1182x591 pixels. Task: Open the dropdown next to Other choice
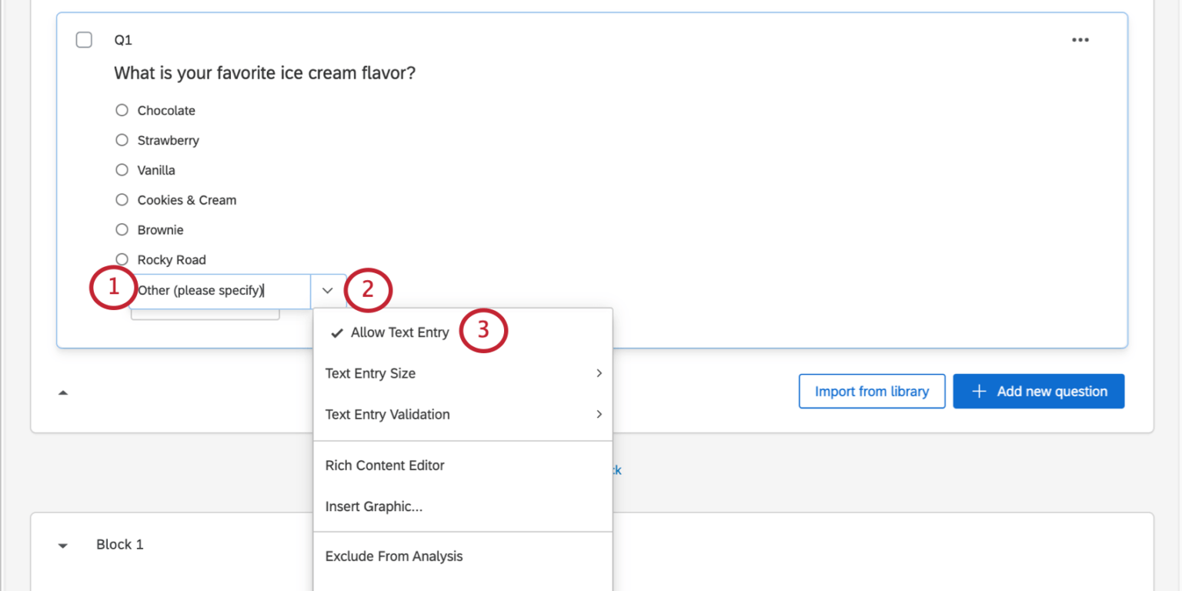327,291
